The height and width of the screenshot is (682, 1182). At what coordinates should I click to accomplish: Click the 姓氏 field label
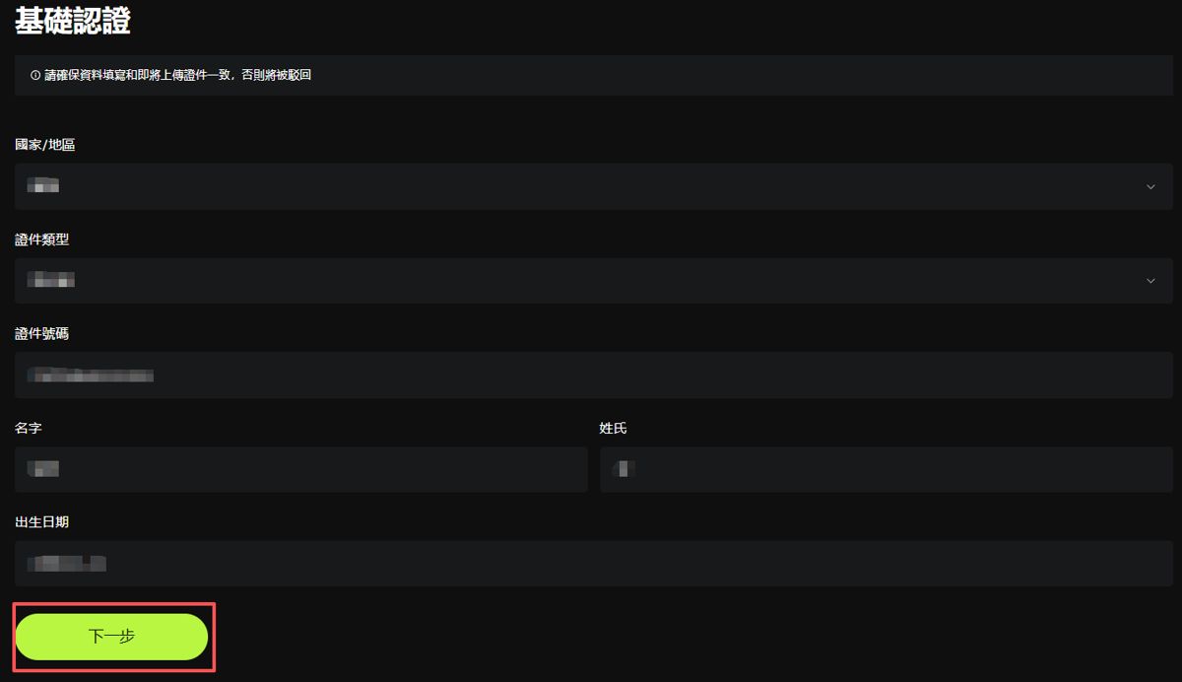pyautogui.click(x=613, y=428)
